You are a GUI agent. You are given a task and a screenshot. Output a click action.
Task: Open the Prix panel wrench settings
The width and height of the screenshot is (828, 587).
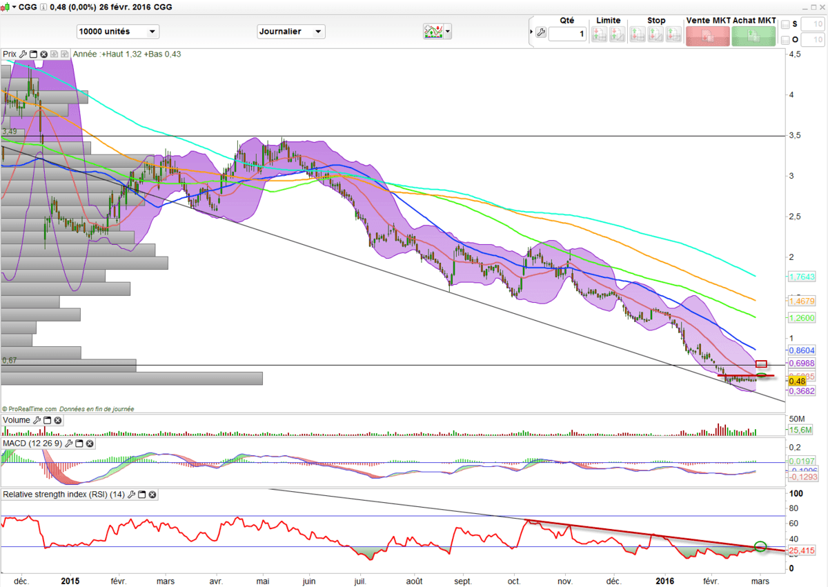coord(23,54)
